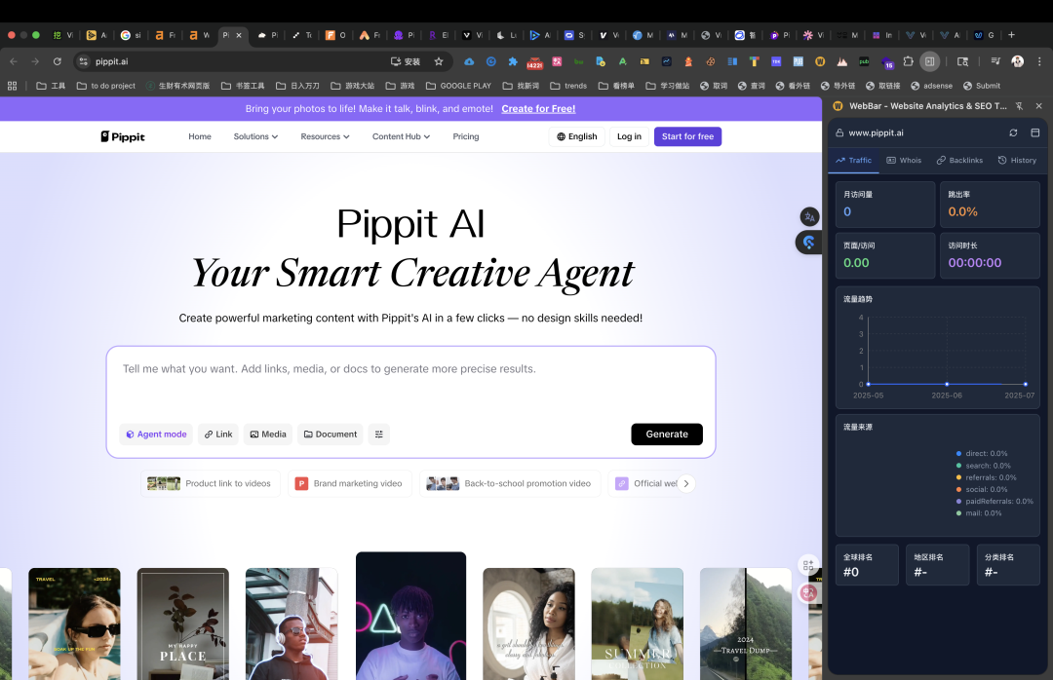Image resolution: width=1053 pixels, height=680 pixels.
Task: Switch to the Google tab labeled si
Action: pyautogui.click(x=131, y=35)
